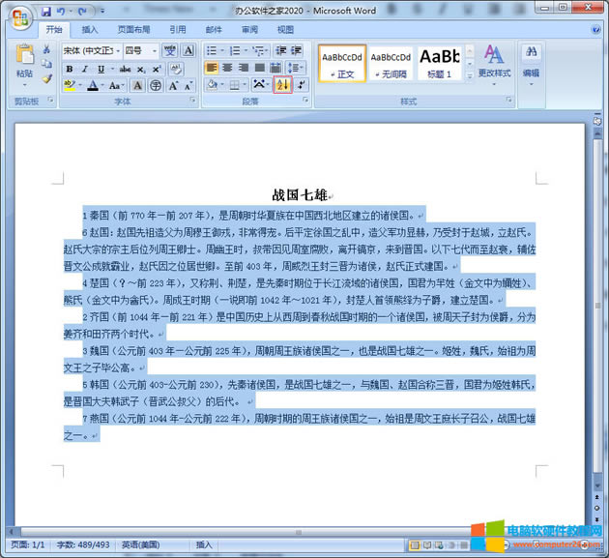Viewport: 609px width, 558px height.
Task: Set Justify alignment
Action: tap(259, 68)
